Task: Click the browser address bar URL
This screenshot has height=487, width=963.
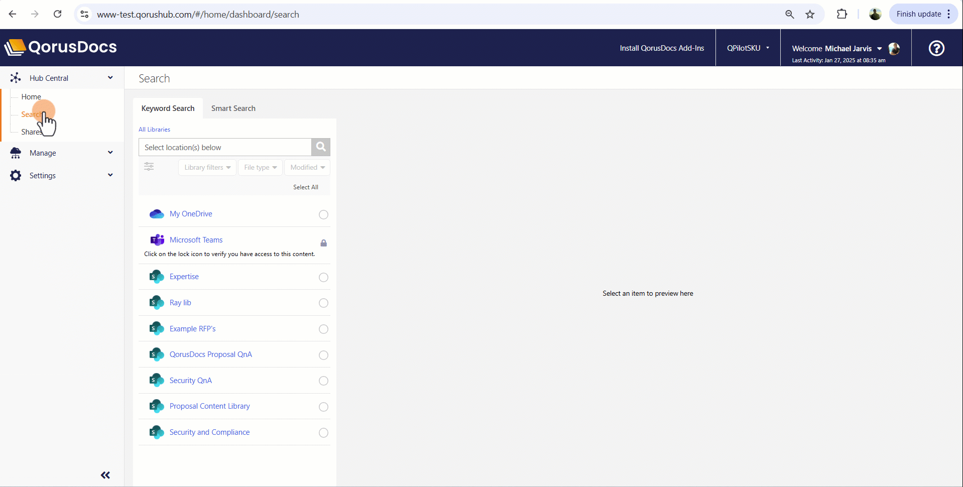Action: [198, 15]
